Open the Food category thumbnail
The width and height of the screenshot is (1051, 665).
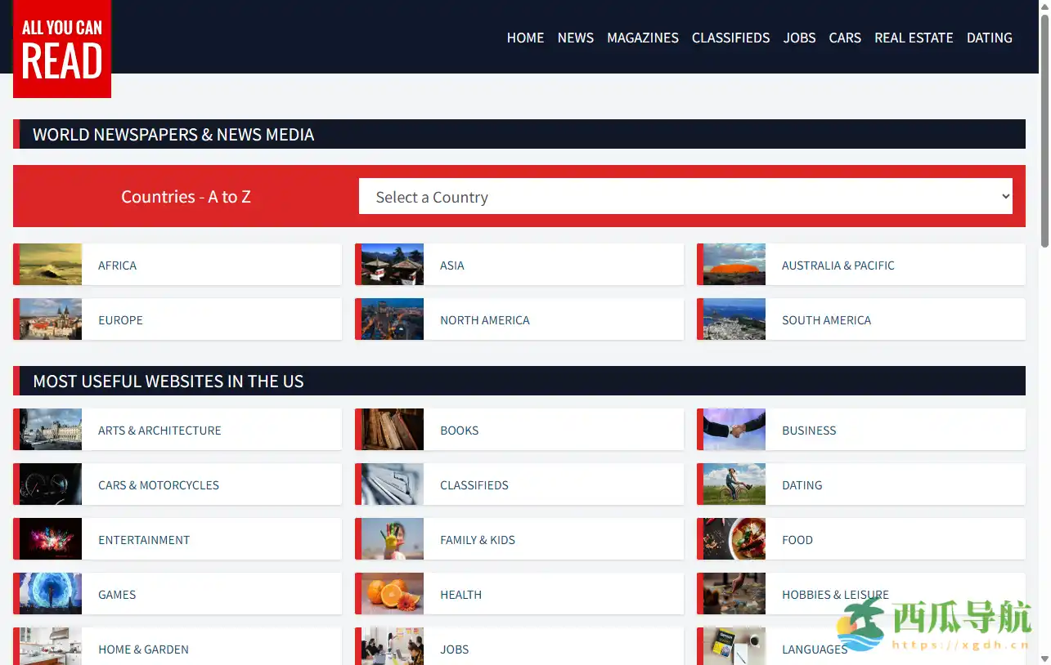point(734,539)
